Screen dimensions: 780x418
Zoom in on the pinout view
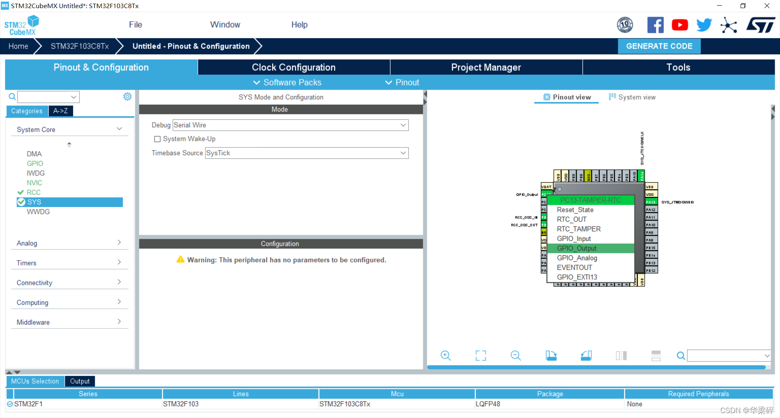[x=446, y=356]
